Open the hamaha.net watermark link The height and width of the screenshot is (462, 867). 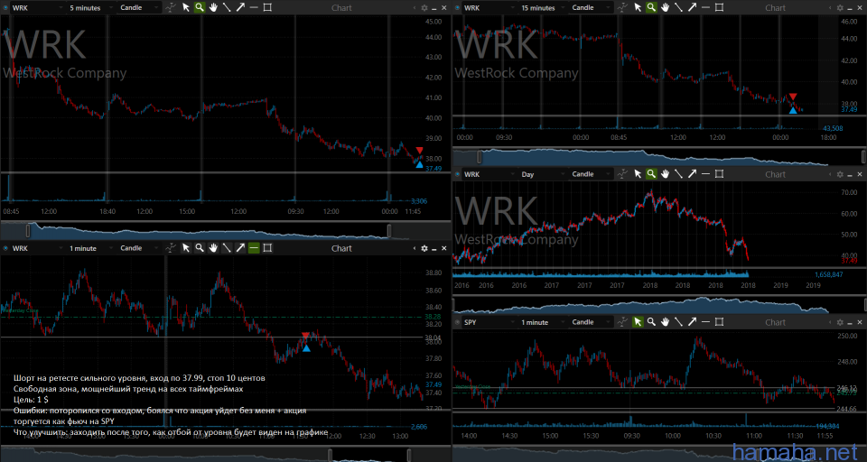click(793, 450)
